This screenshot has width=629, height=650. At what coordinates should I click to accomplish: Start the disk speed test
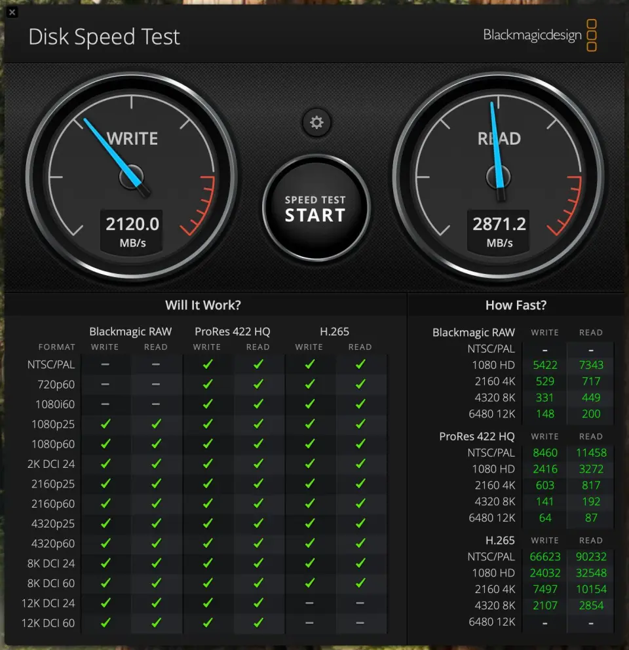(x=315, y=208)
